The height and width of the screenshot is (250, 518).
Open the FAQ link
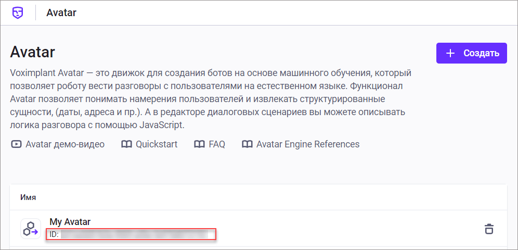coord(210,144)
